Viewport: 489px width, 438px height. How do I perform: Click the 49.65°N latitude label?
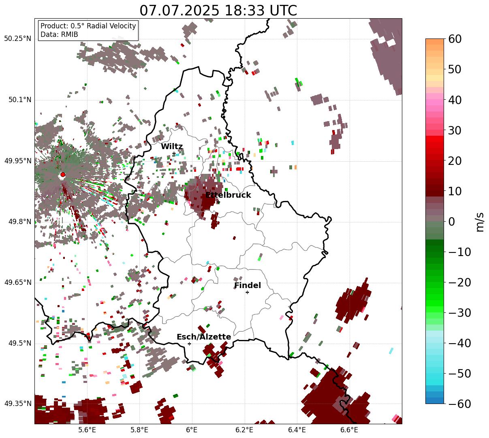tap(17, 282)
